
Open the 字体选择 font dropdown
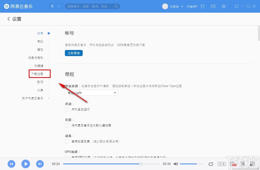click(91, 93)
